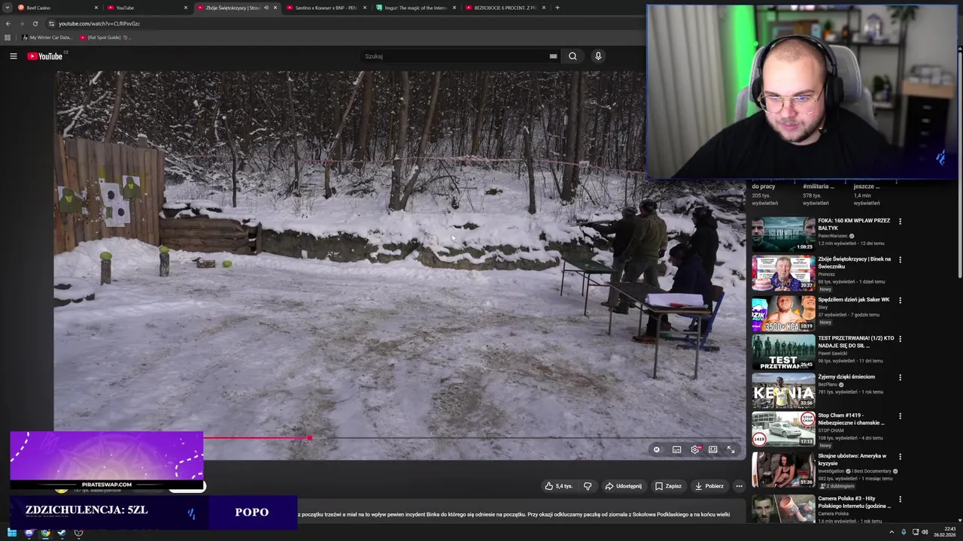Open the volume tray icon
Image resolution: width=963 pixels, height=541 pixels.
tap(925, 533)
